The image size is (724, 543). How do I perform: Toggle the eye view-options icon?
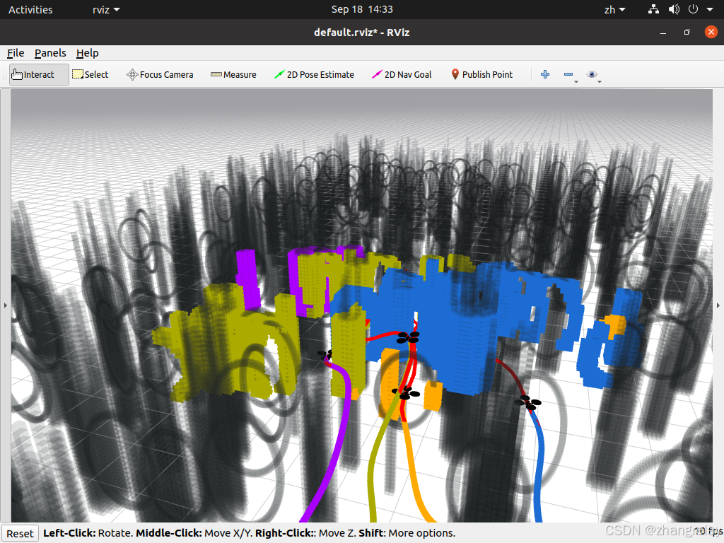592,74
